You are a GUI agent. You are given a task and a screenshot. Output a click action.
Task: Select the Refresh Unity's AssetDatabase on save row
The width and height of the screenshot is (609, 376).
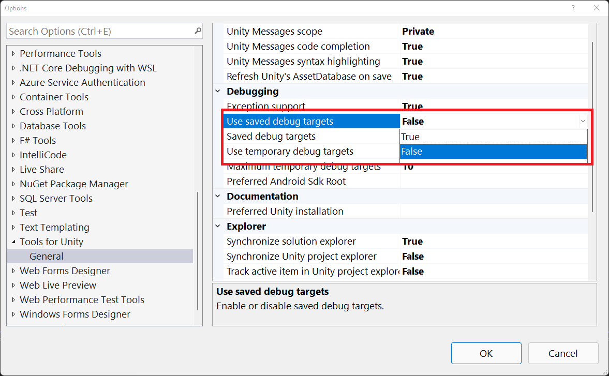pos(309,77)
